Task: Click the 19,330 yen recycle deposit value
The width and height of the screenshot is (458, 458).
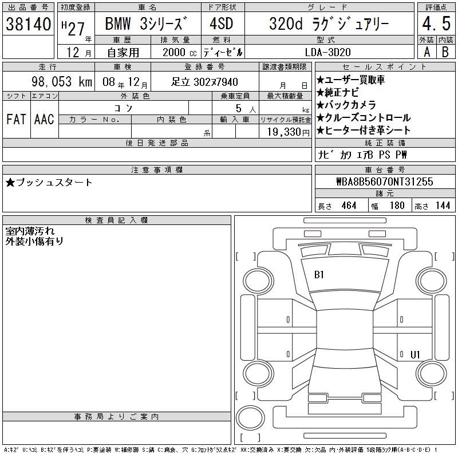Action: click(x=284, y=132)
